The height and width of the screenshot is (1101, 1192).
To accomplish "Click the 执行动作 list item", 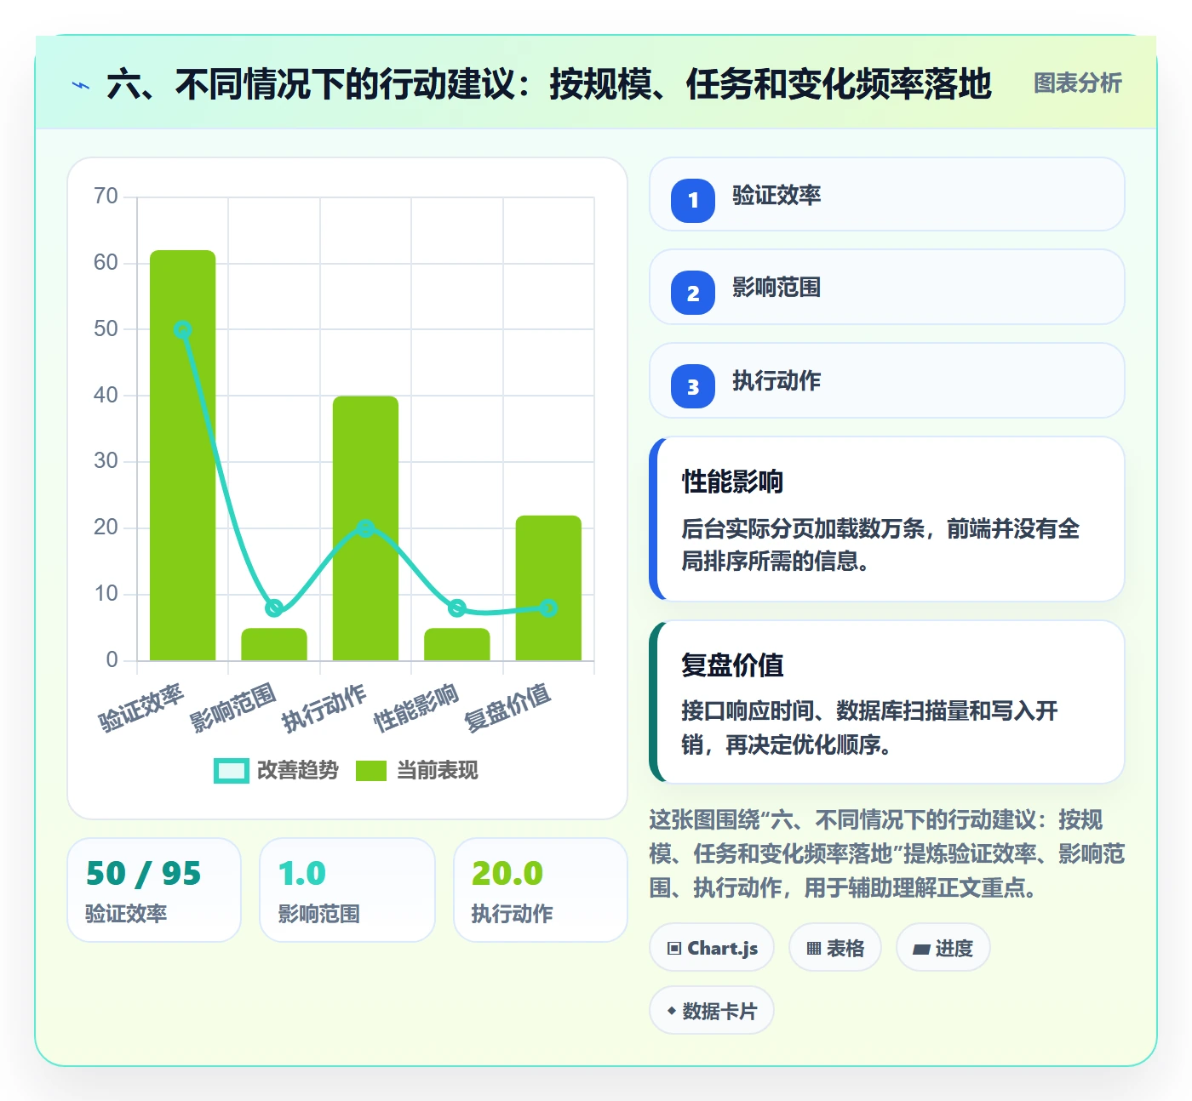I will [887, 380].
